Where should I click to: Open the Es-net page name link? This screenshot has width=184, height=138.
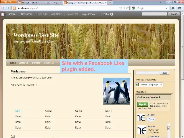click(150, 115)
